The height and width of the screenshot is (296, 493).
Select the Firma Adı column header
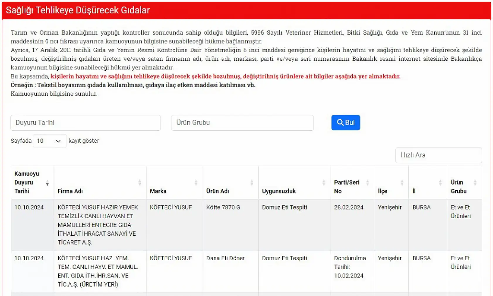point(70,191)
